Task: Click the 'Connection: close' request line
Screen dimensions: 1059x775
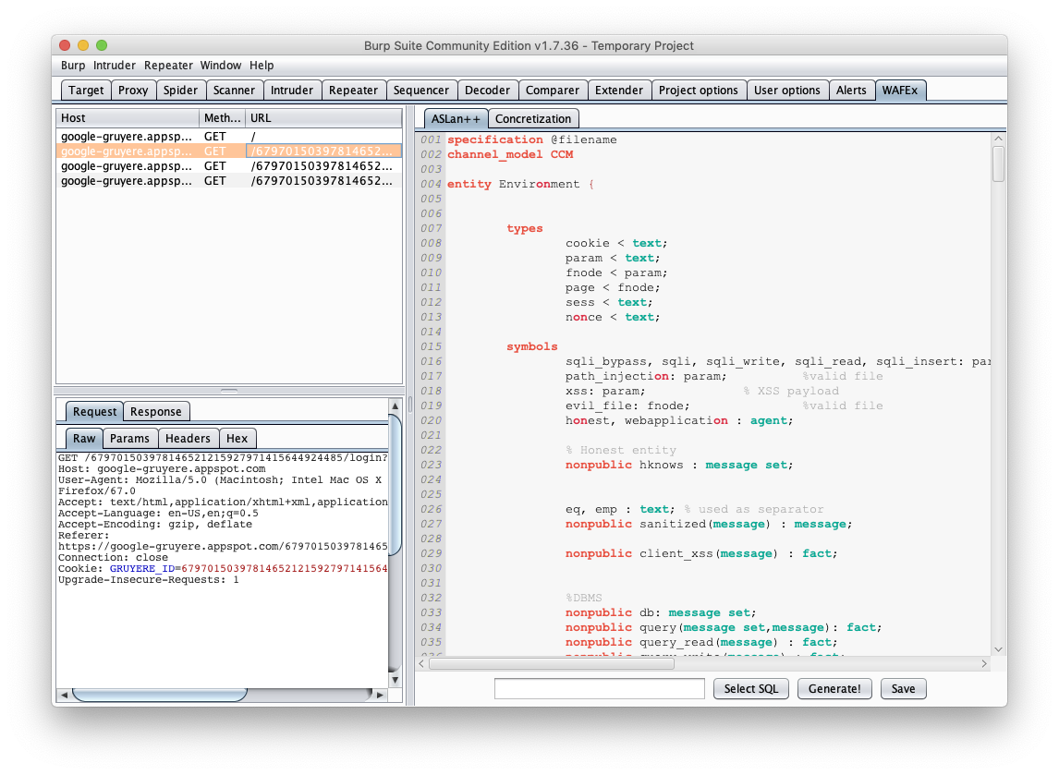Action: pos(113,558)
